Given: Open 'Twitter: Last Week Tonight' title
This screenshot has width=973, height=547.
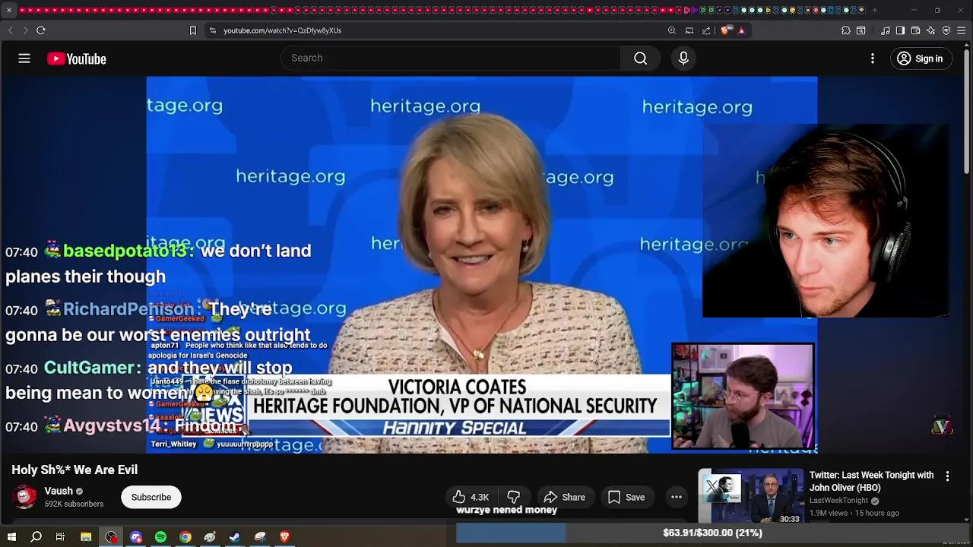Looking at the screenshot, I should point(871,481).
